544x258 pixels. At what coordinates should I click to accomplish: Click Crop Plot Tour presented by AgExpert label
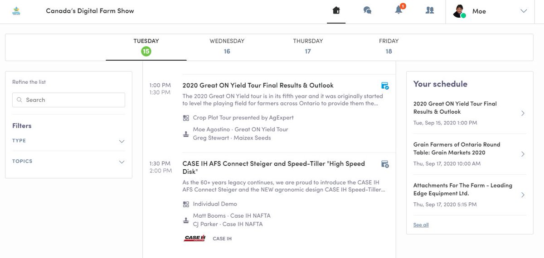243,118
